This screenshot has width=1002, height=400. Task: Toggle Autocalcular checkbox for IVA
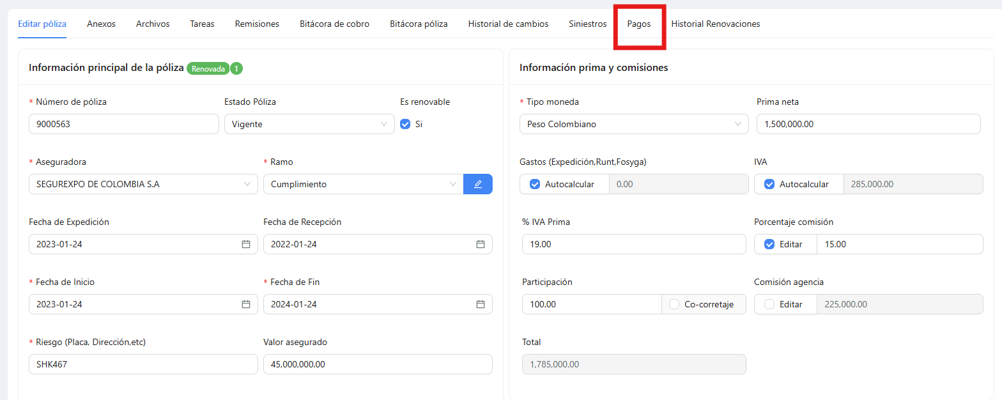pyautogui.click(x=770, y=184)
